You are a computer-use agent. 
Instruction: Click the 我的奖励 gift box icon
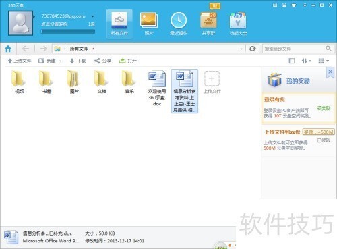coord(274,80)
